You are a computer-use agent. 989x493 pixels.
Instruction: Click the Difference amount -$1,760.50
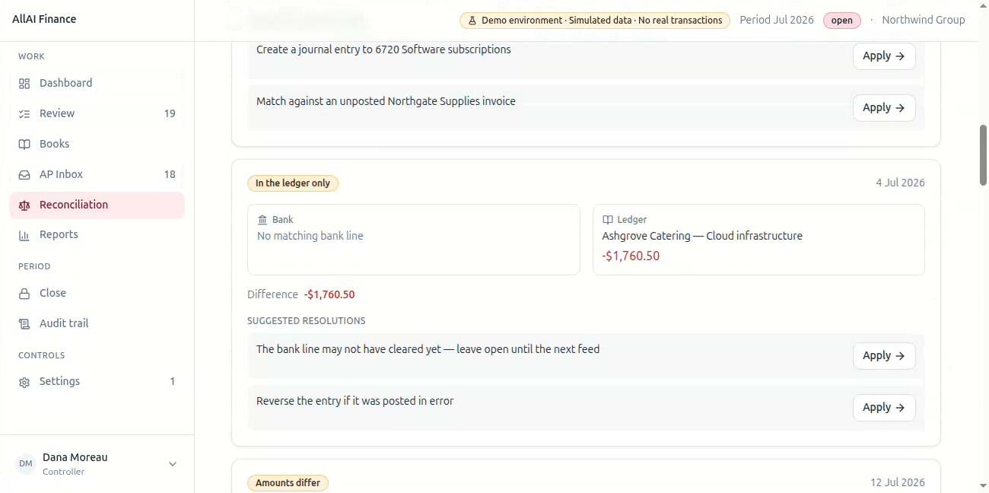click(329, 294)
